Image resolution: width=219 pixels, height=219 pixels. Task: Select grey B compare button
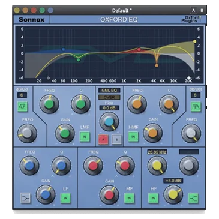click(116, 140)
